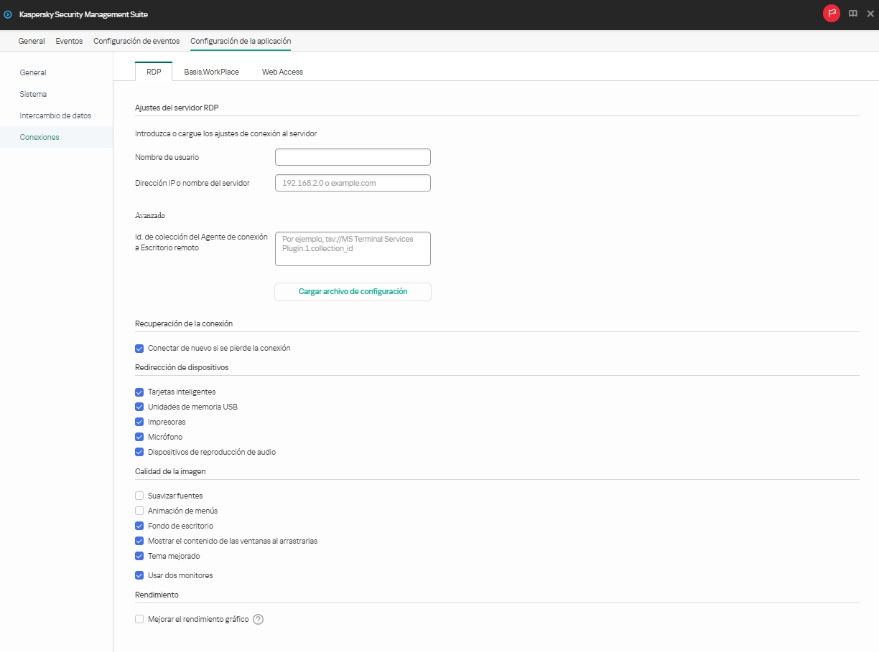Uncheck Unidades de memoria USB

tap(139, 407)
